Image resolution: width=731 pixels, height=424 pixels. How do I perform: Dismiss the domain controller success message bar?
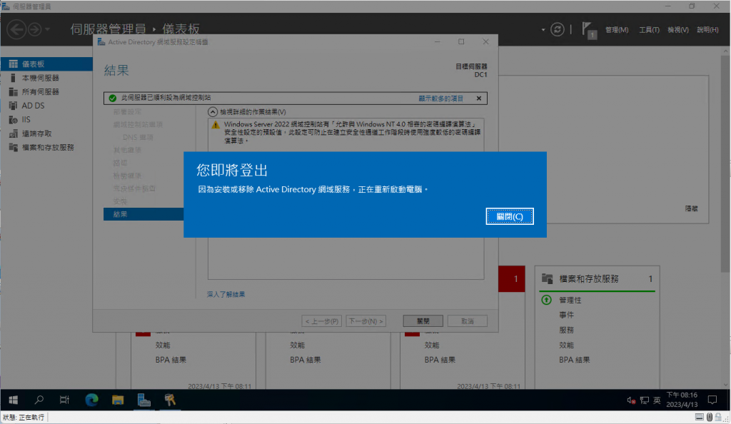coord(479,99)
